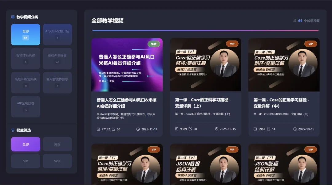Click clock icon next to 2025-11-14
The height and width of the screenshot is (185, 332).
[138, 129]
